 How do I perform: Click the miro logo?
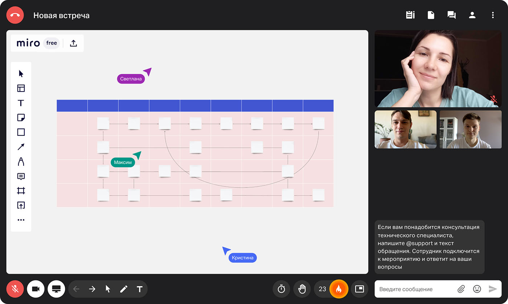pos(28,43)
